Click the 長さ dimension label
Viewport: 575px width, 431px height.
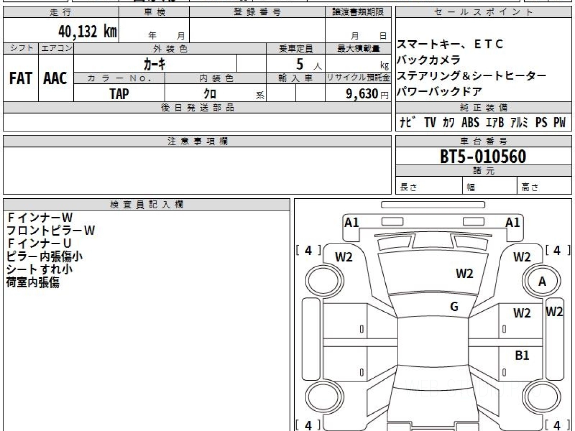408,188
